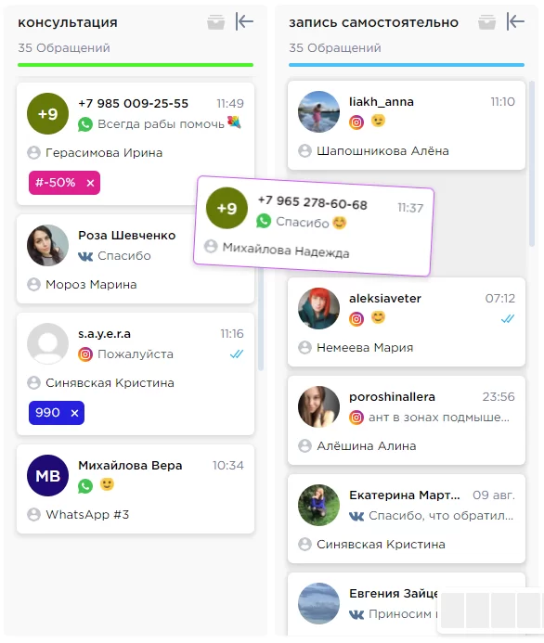Click the VK icon on Екатерина Март... card
Screen dimensions: 544x643
click(x=356, y=516)
